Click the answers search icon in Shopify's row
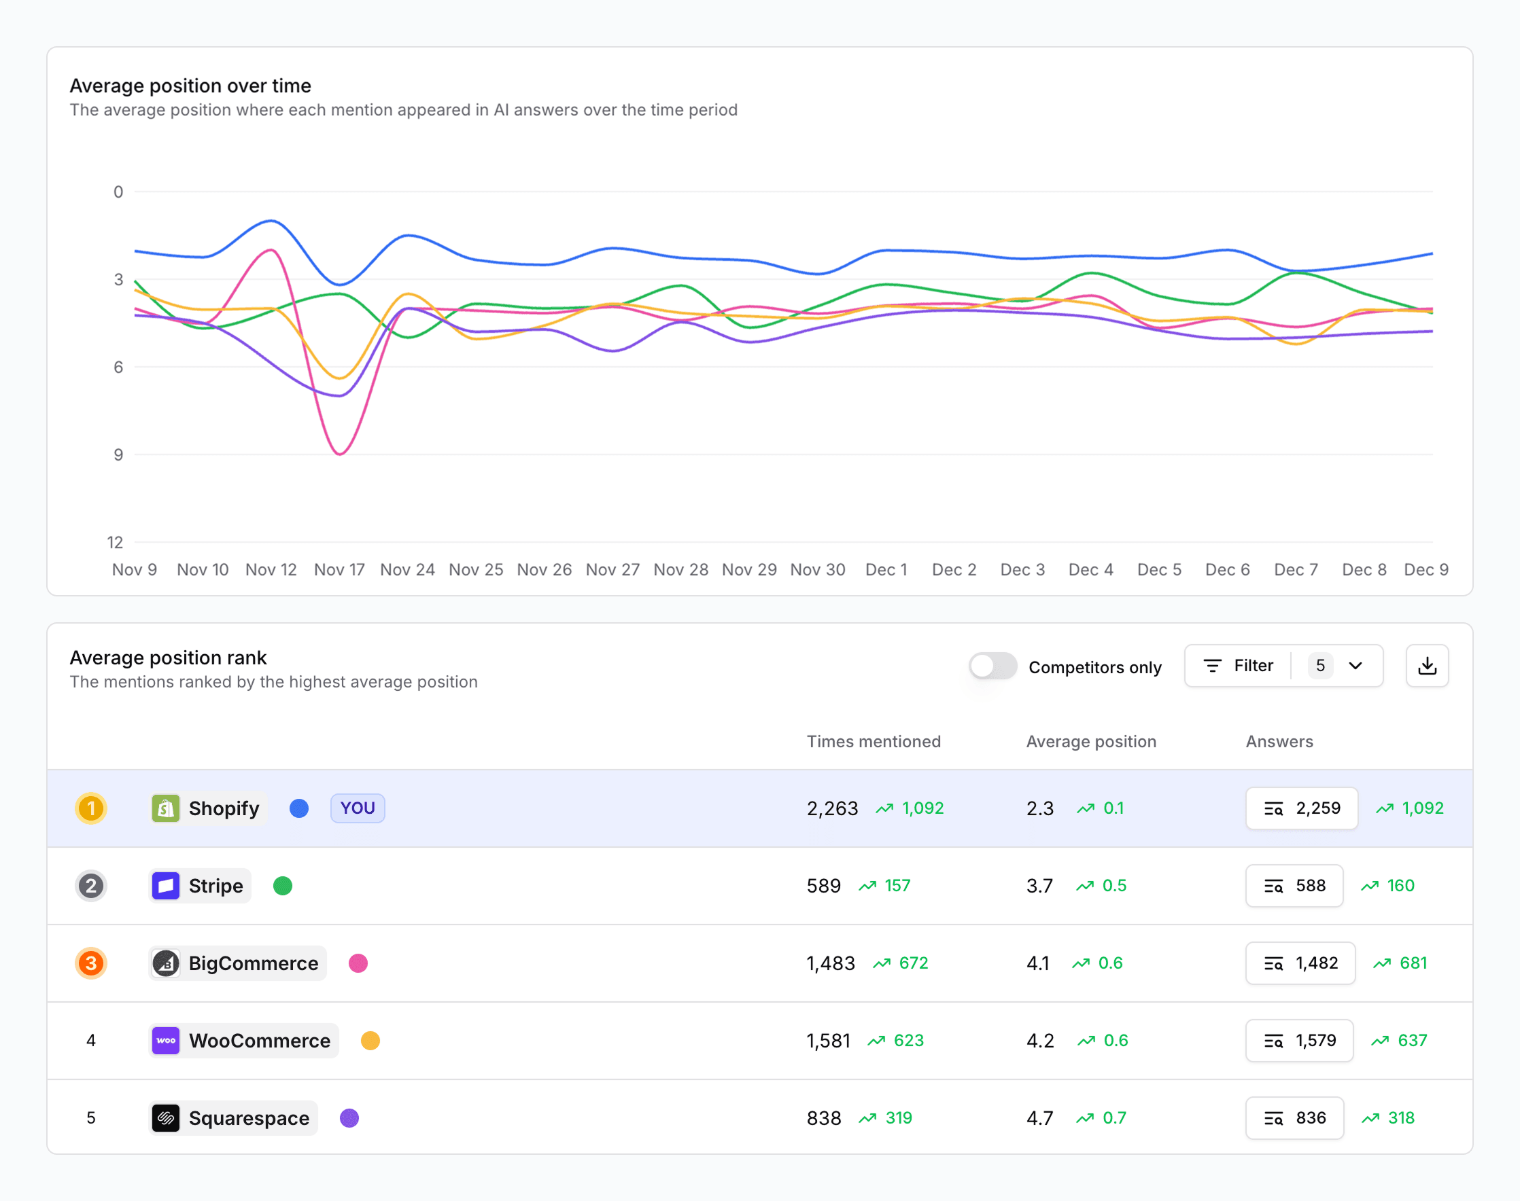The image size is (1520, 1201). (x=1275, y=808)
